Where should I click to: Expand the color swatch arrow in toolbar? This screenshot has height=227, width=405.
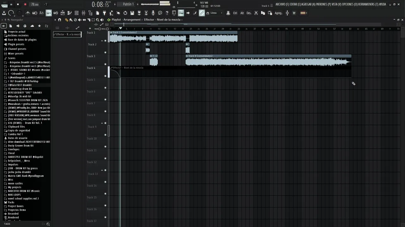click(306, 13)
